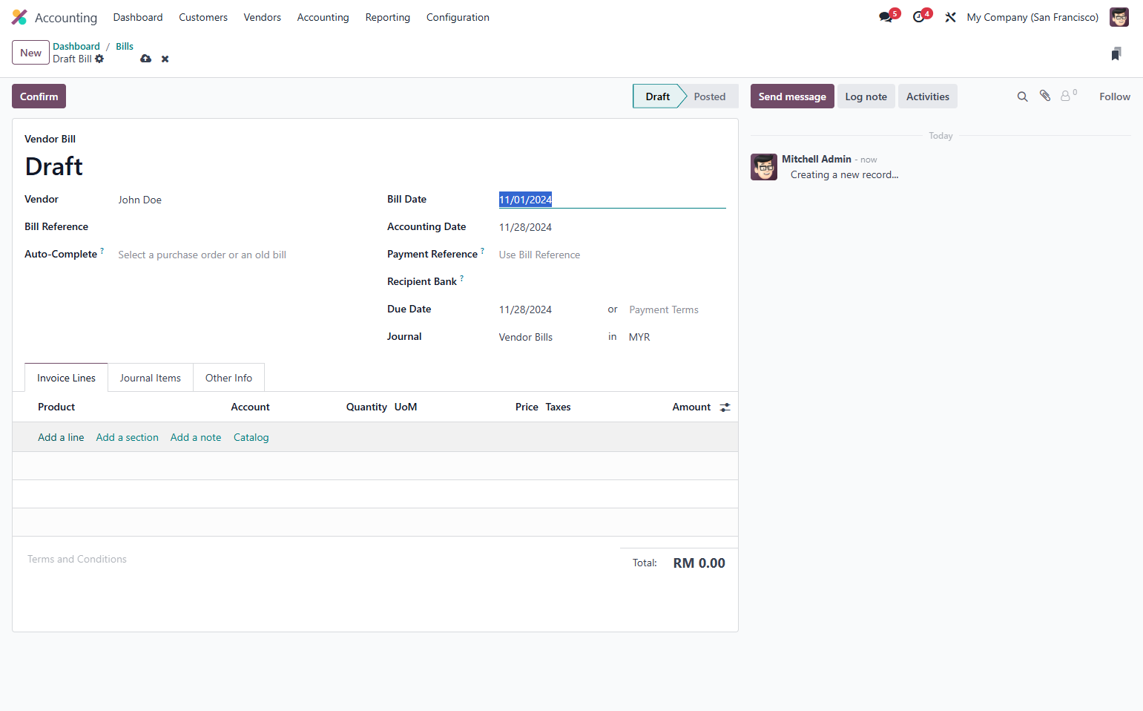Click the Accounting app logo icon
Image resolution: width=1143 pixels, height=711 pixels.
coord(19,17)
